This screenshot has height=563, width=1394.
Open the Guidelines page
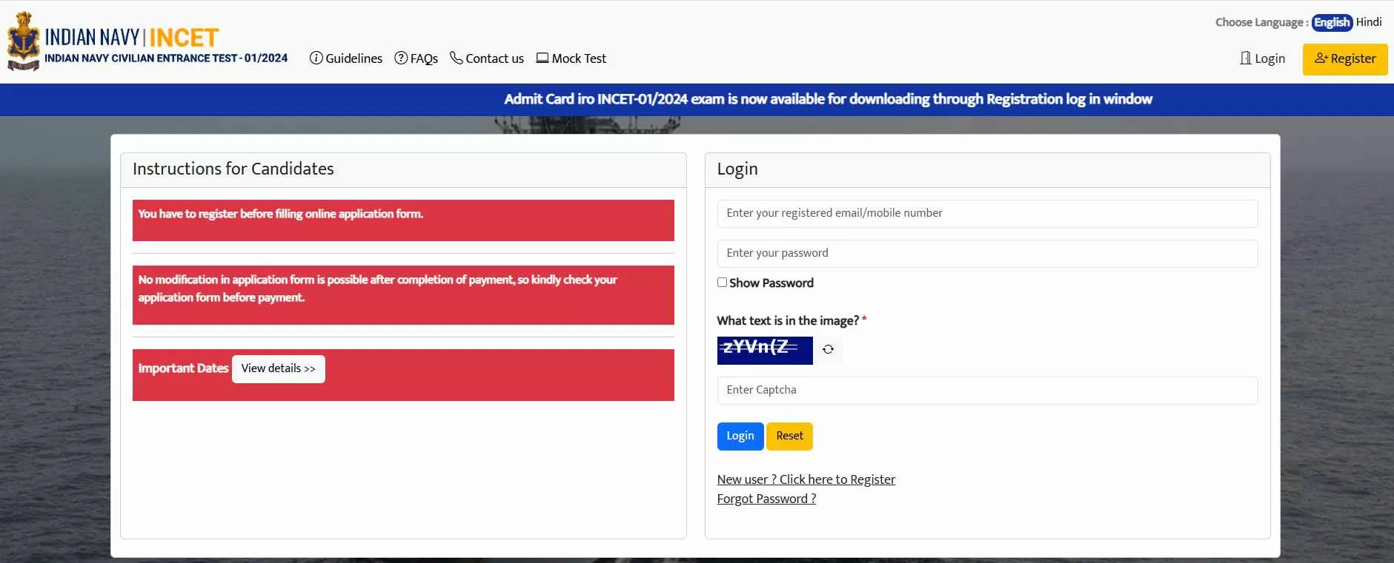[x=346, y=58]
